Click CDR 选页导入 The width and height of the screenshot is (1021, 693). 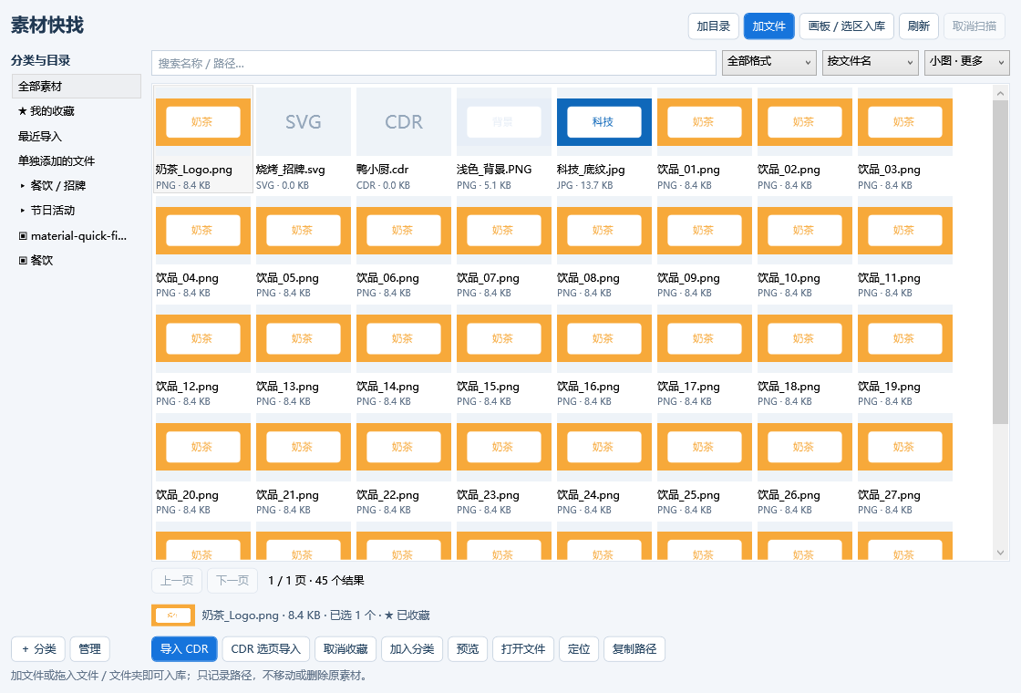[x=265, y=648]
